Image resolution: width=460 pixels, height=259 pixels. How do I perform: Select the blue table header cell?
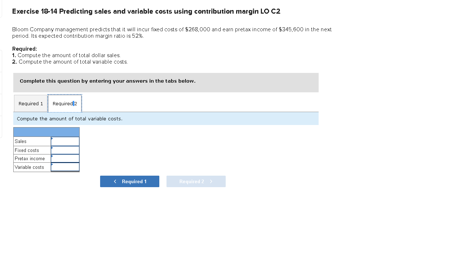[x=46, y=132]
